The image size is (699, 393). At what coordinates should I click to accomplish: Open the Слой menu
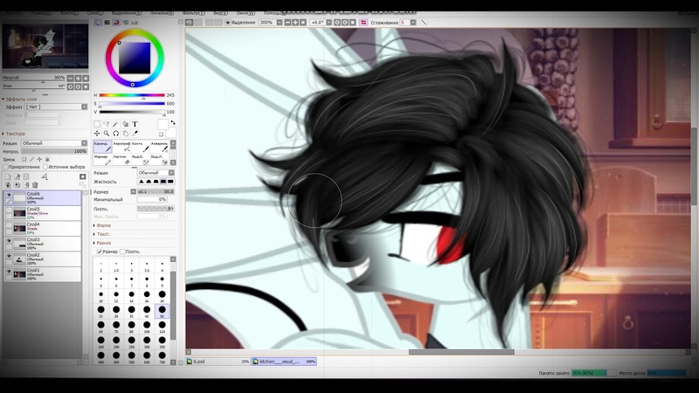[94, 13]
